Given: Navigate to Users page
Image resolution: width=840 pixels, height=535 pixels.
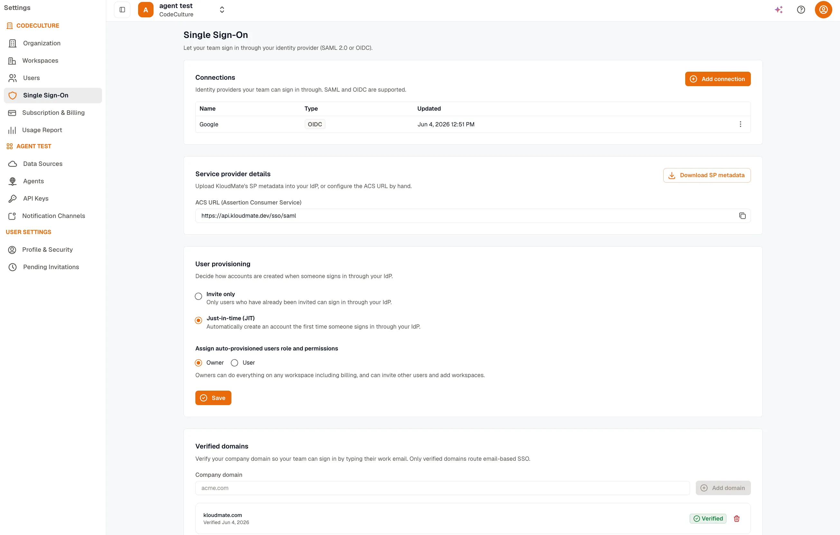Looking at the screenshot, I should 53,78.
